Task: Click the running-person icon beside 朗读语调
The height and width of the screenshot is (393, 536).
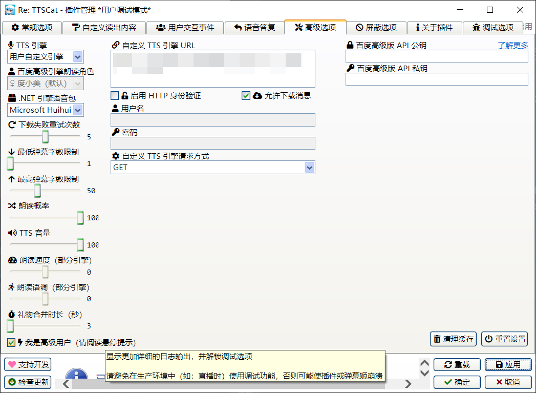Action: [x=11, y=287]
